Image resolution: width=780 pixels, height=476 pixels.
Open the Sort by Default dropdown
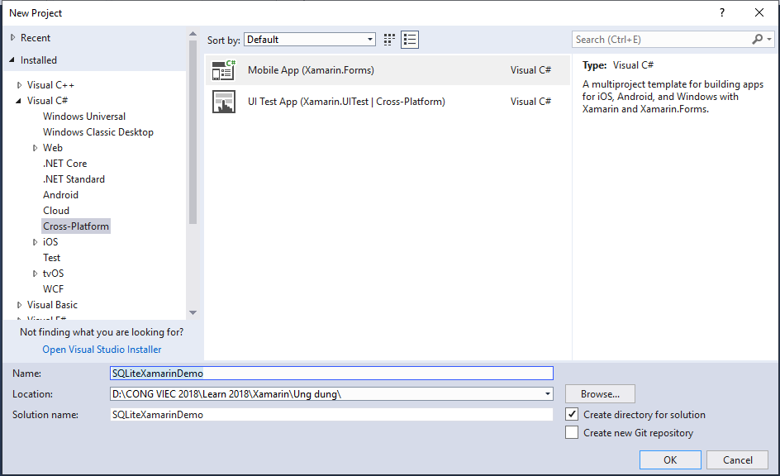click(309, 40)
